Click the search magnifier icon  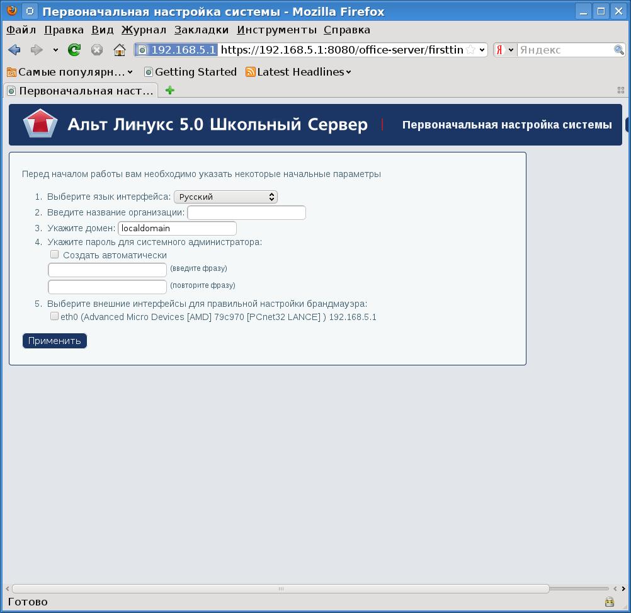(x=619, y=50)
